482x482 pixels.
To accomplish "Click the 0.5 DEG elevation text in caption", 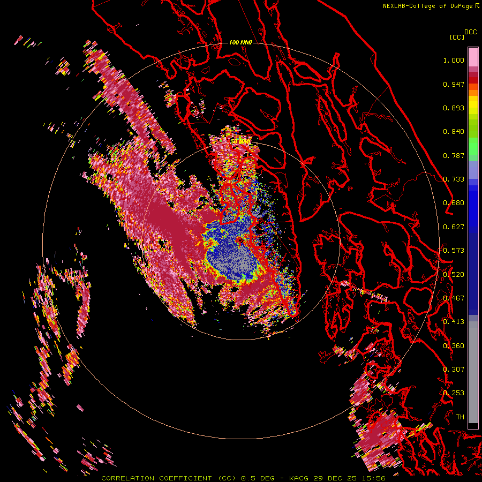I will coord(258,478).
